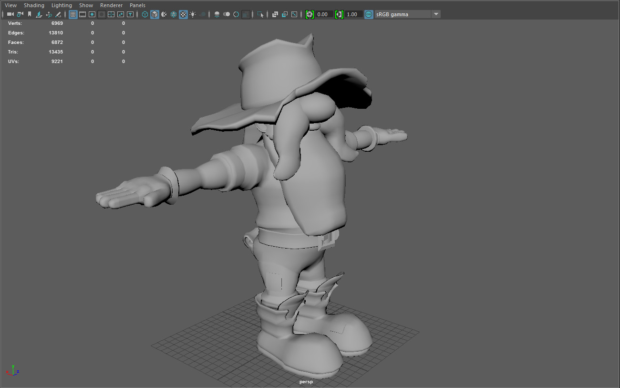Open the View menu
620x388 pixels.
10,5
